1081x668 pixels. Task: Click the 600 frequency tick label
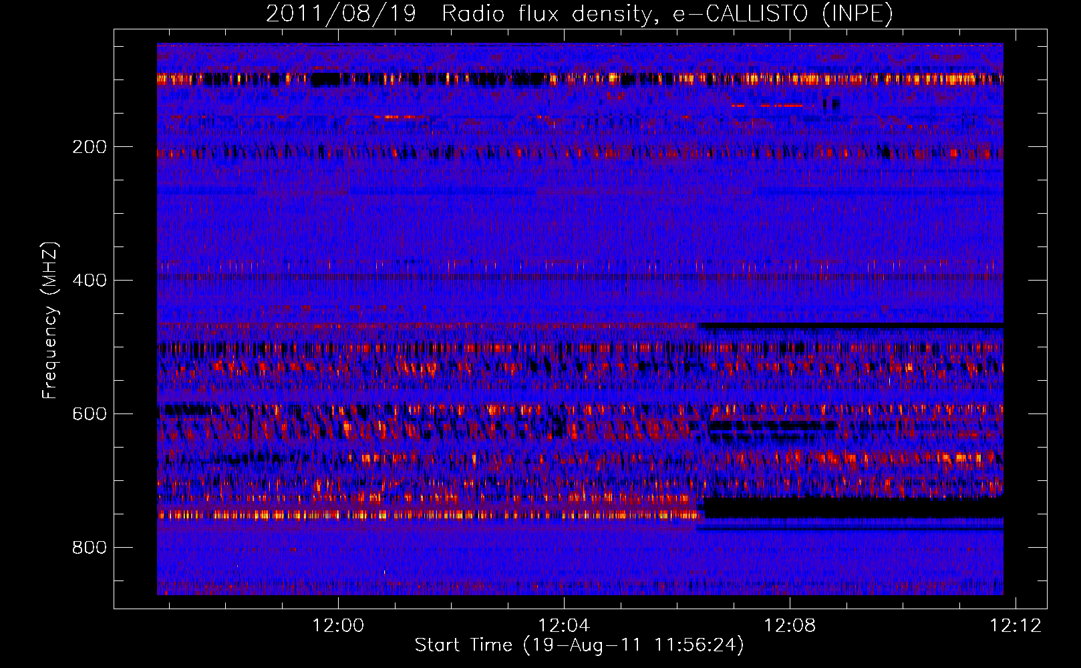(x=90, y=414)
